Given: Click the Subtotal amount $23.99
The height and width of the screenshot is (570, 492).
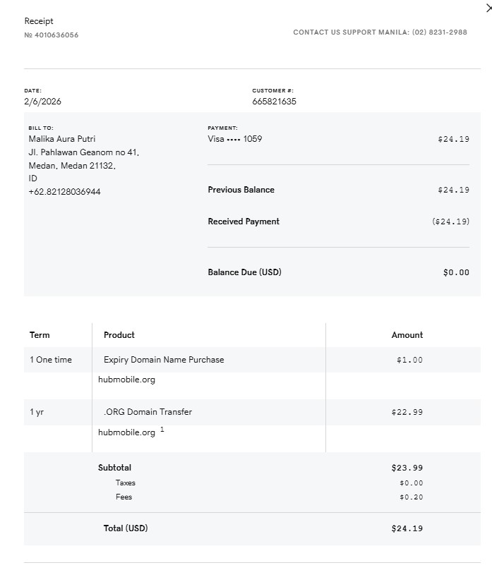Looking at the screenshot, I should [x=407, y=468].
